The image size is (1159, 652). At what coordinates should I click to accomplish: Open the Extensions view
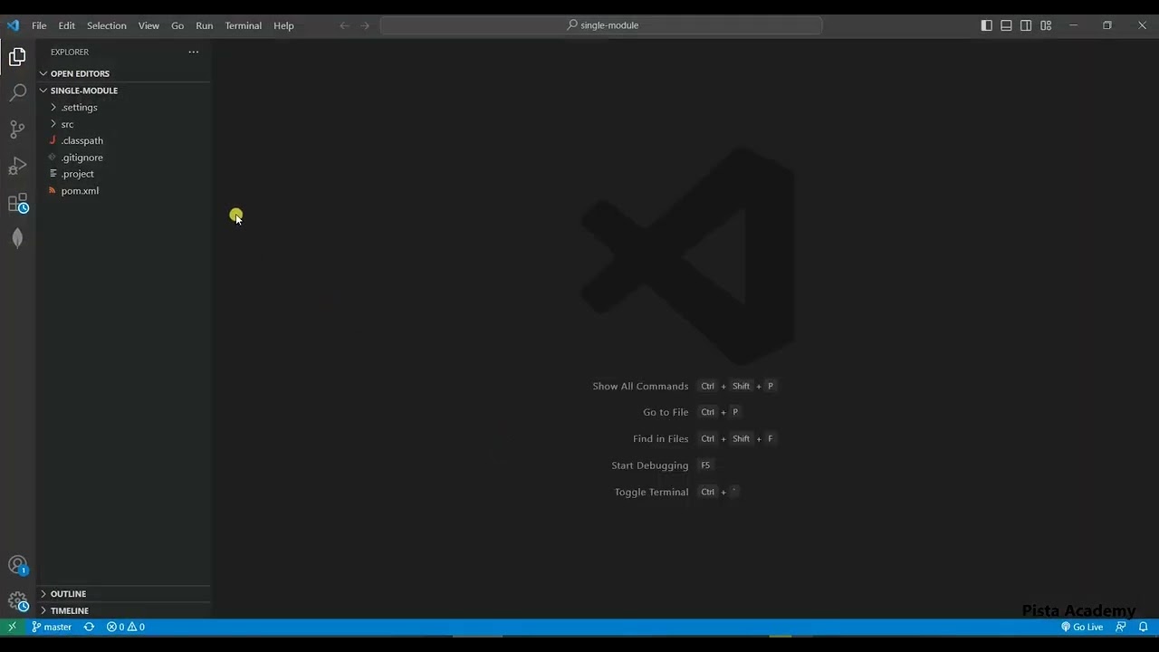click(17, 203)
